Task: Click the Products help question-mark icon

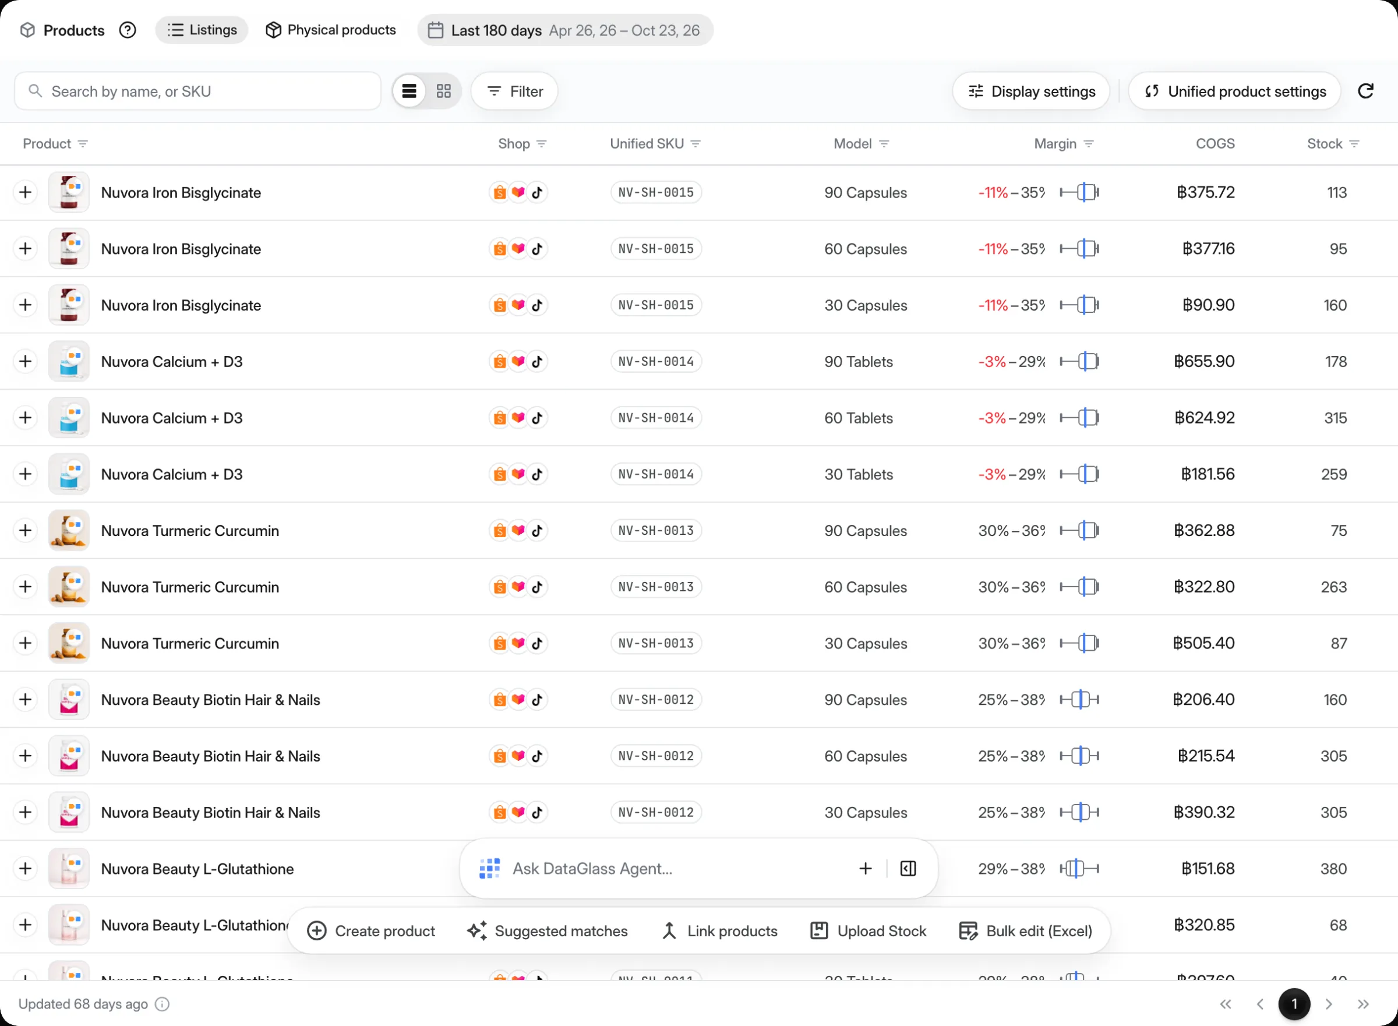Action: [x=127, y=30]
